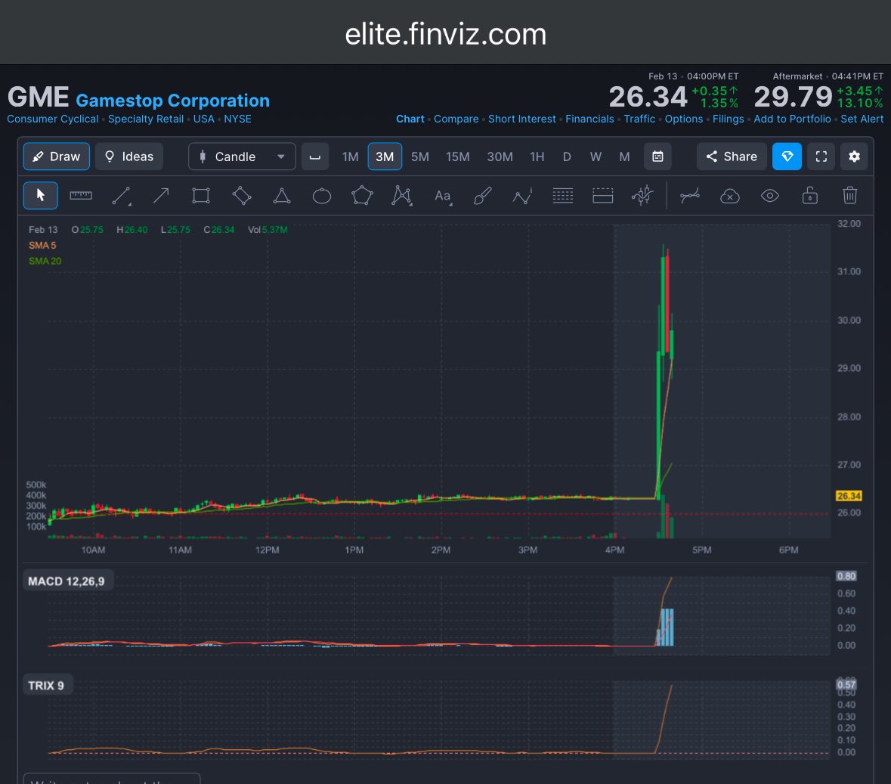This screenshot has width=891, height=784.
Task: Click the USA country link
Action: 204,119
